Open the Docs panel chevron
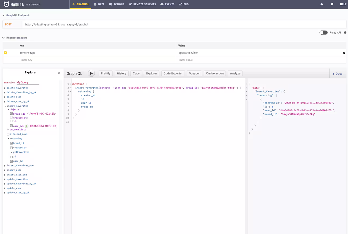The image size is (348, 234). click(x=333, y=74)
